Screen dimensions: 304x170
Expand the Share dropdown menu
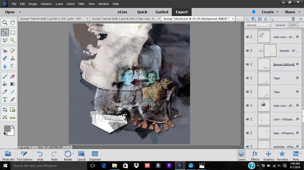tap(299, 12)
